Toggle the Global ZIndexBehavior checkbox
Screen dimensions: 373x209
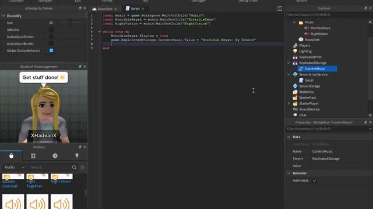click(51, 51)
